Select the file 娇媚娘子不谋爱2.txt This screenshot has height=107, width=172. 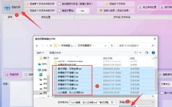point(68,77)
